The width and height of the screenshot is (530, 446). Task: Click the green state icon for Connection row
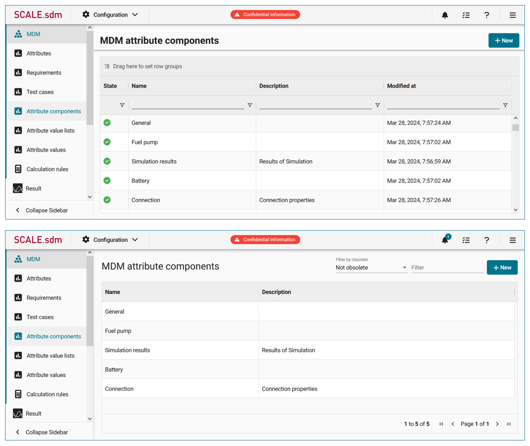coord(107,200)
